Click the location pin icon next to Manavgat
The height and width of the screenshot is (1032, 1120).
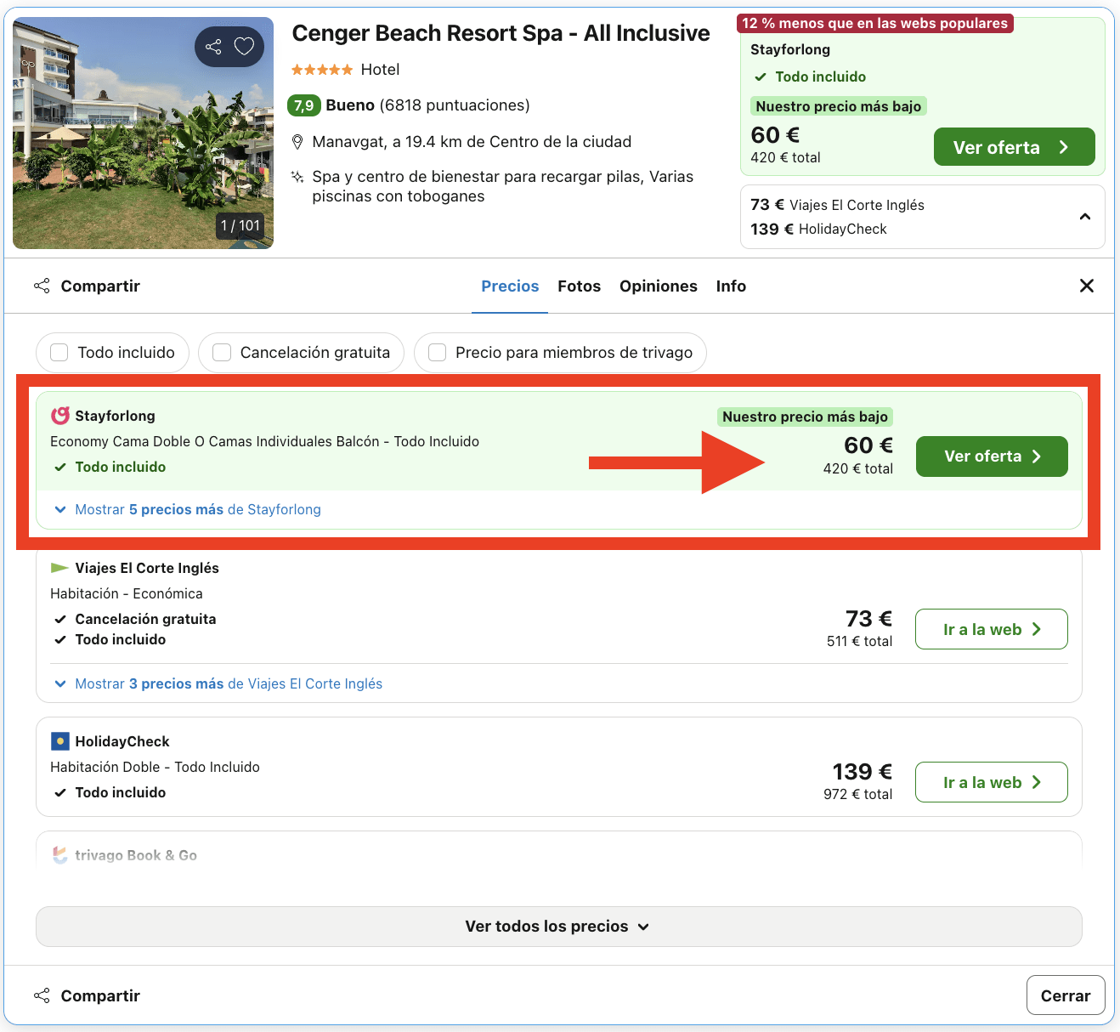tap(298, 141)
